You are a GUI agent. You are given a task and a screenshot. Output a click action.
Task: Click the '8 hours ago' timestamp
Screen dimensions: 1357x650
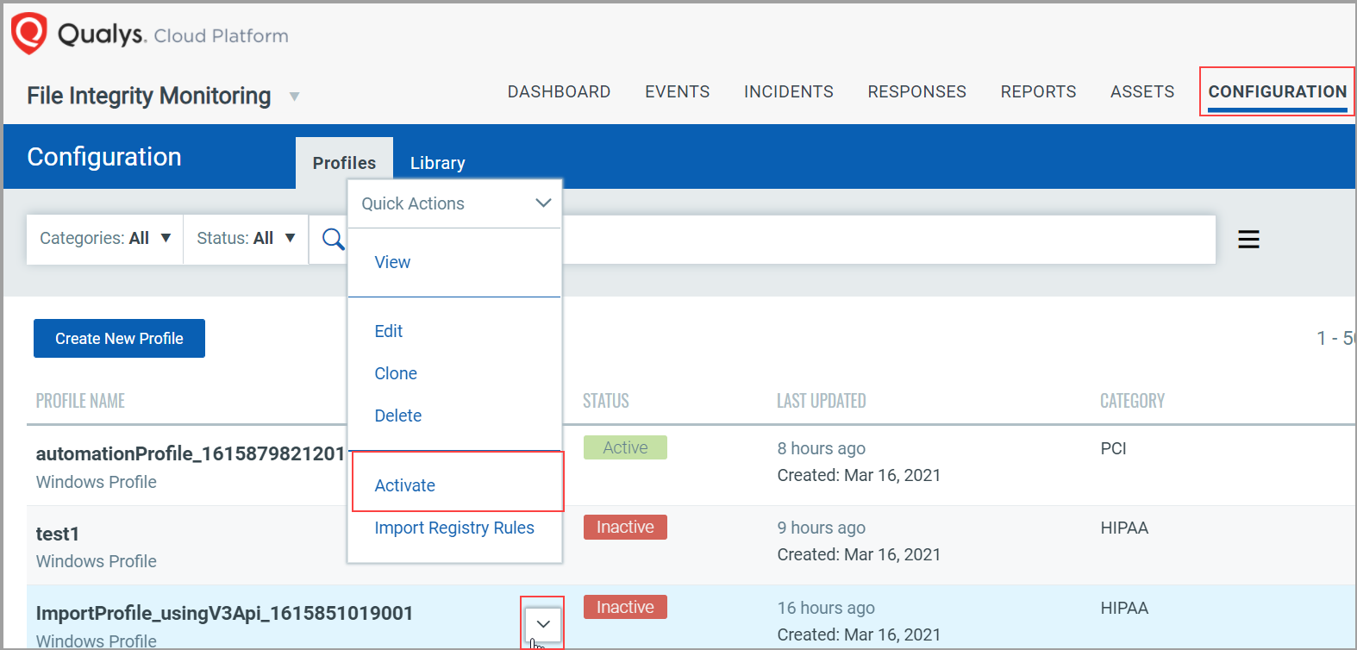pyautogui.click(x=821, y=448)
